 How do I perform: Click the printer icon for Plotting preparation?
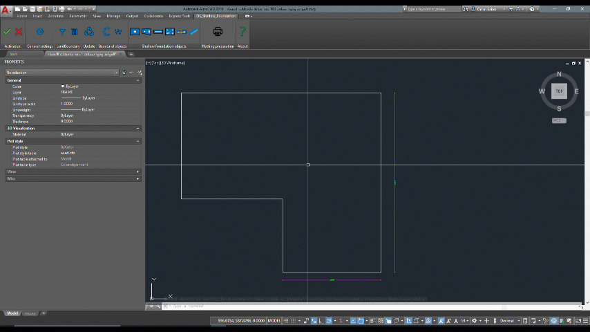[x=218, y=32]
